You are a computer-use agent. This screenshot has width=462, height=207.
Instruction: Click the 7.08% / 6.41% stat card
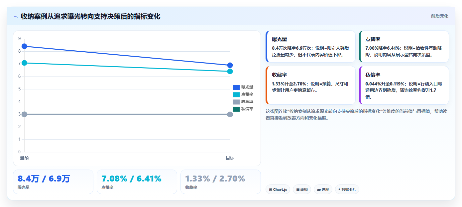click(x=137, y=182)
